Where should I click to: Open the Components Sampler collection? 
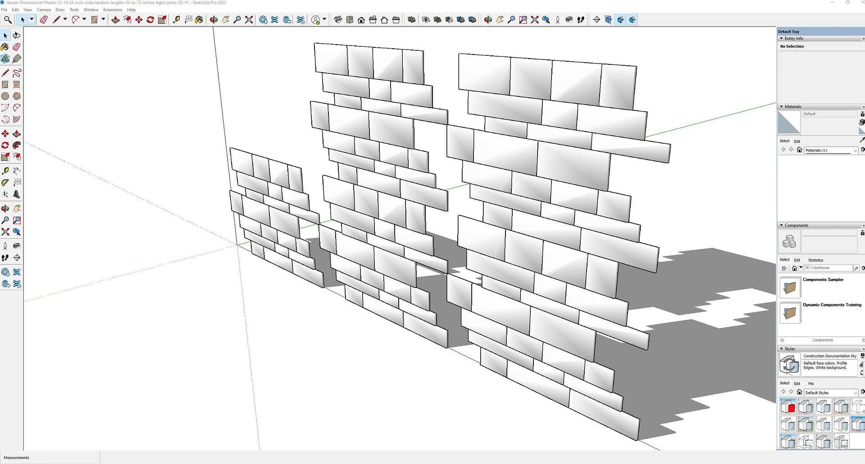(x=790, y=288)
